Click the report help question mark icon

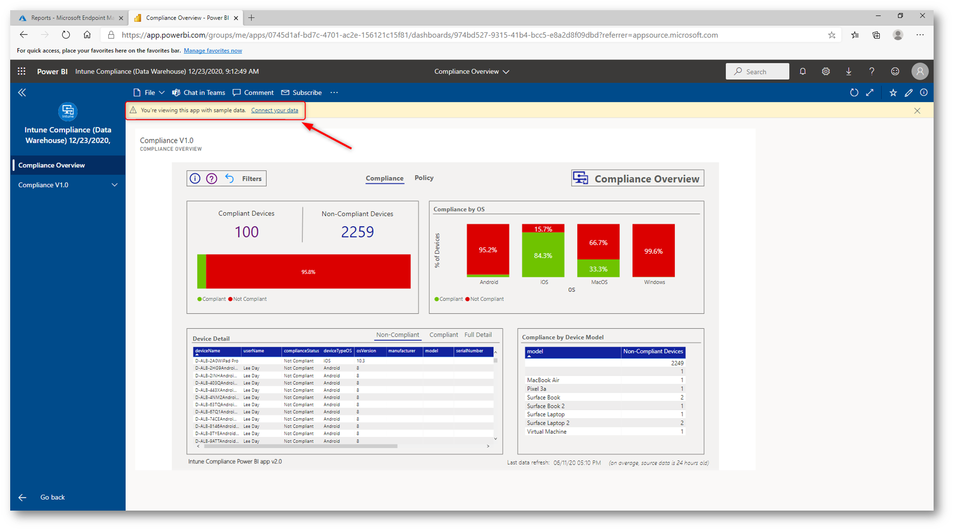(x=212, y=178)
